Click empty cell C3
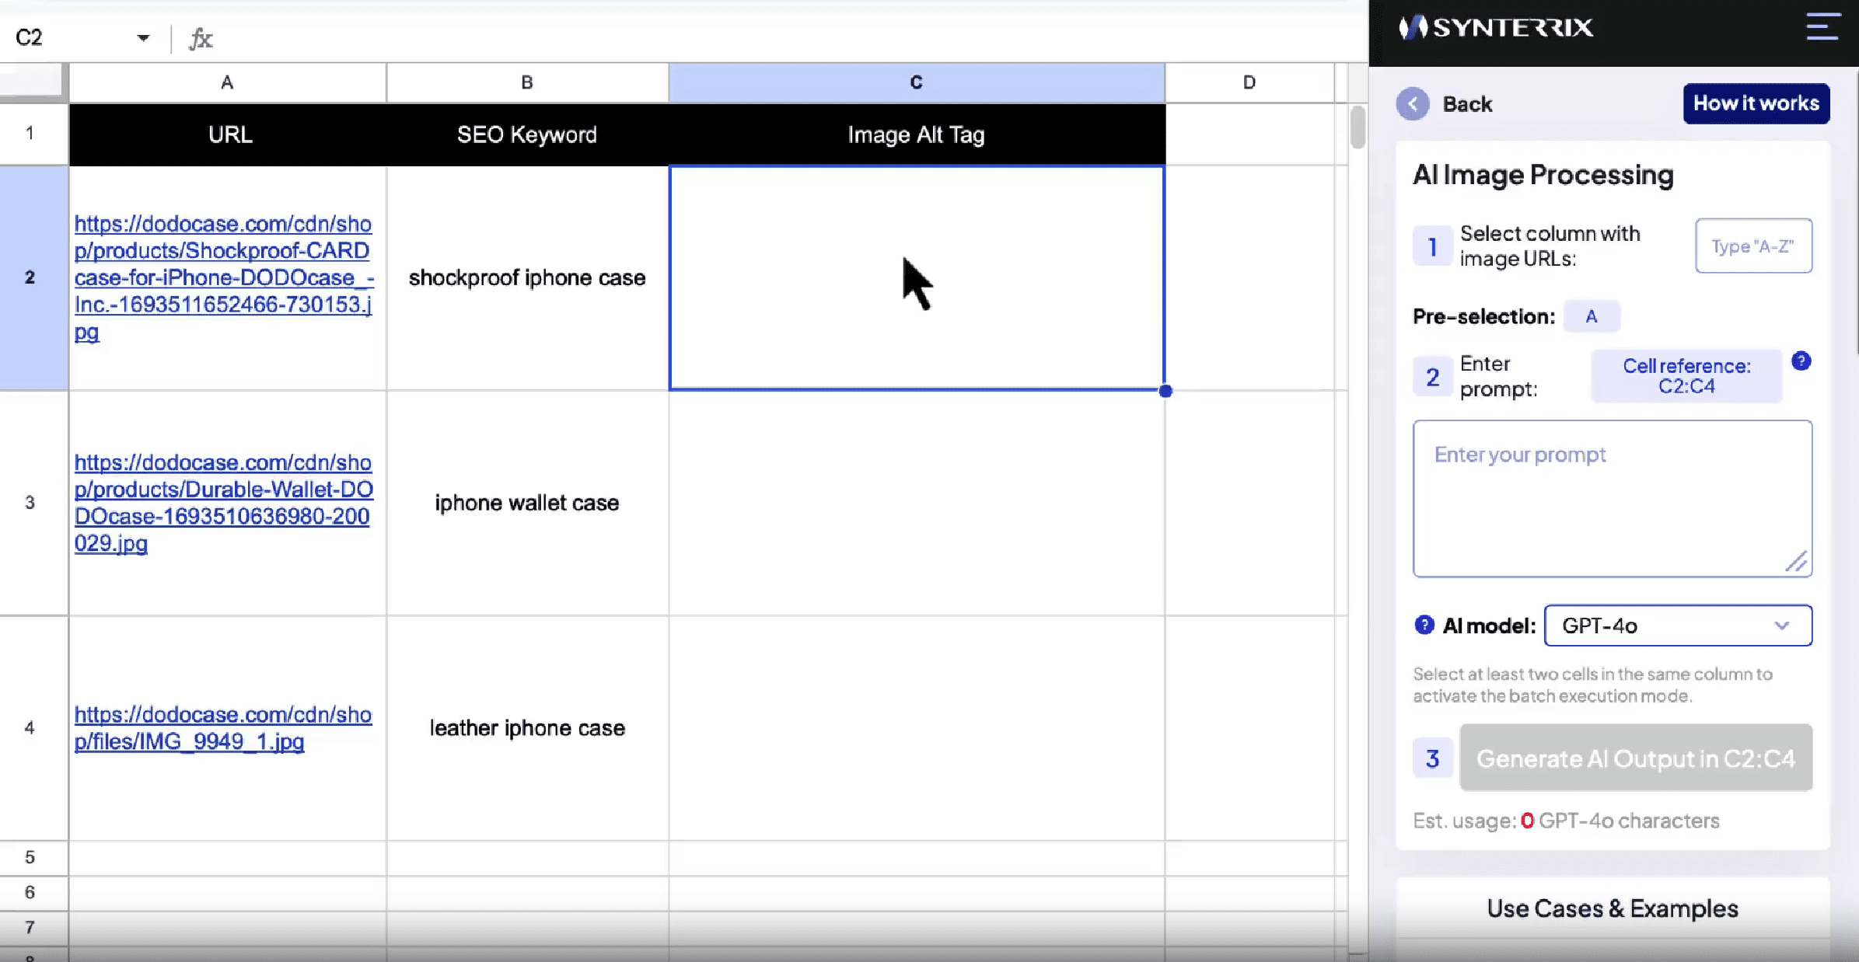The image size is (1859, 962). [917, 503]
